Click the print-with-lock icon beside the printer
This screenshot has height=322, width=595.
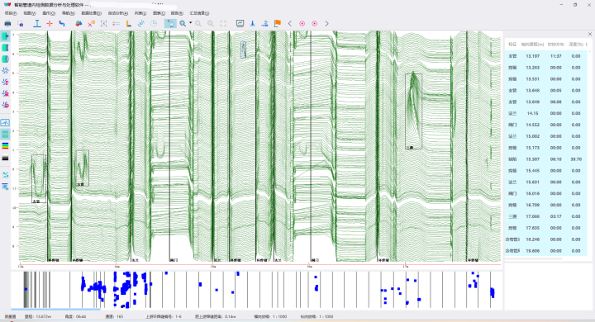click(x=21, y=23)
